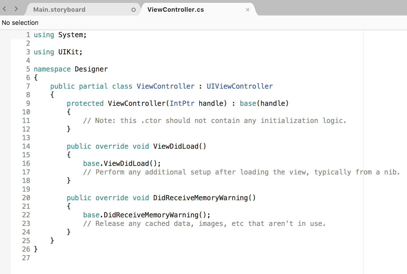The height and width of the screenshot is (274, 407).
Task: Click the opening brace on line 6
Action: point(36,78)
